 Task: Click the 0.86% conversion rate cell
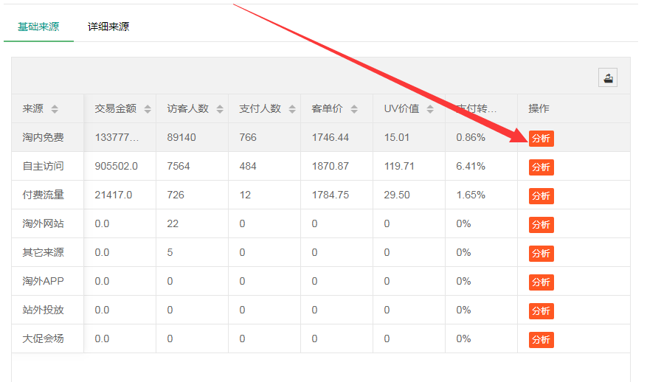481,137
